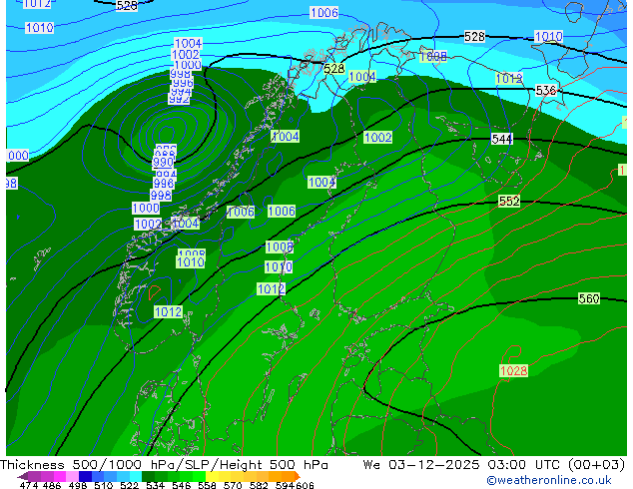Click the legend value 534
633x489 pixels.
pos(155,485)
